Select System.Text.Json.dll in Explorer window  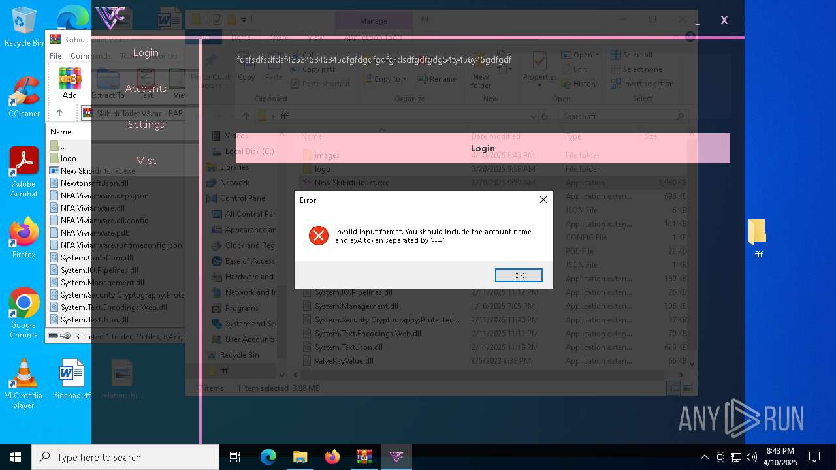(349, 347)
